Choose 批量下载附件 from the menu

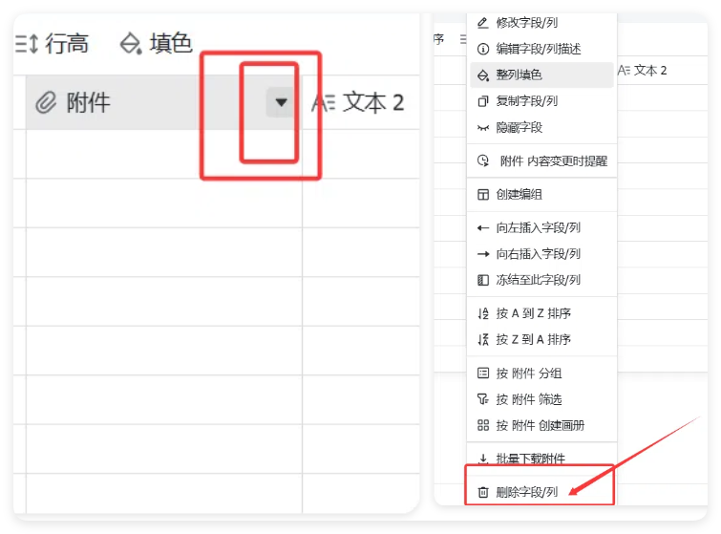(541, 459)
